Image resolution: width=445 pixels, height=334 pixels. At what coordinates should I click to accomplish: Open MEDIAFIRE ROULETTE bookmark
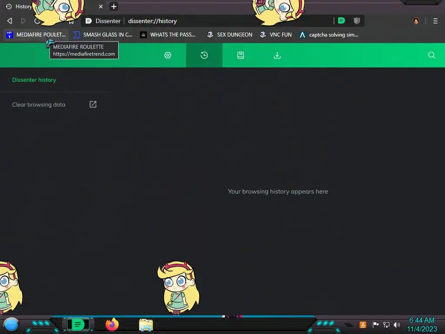36,35
